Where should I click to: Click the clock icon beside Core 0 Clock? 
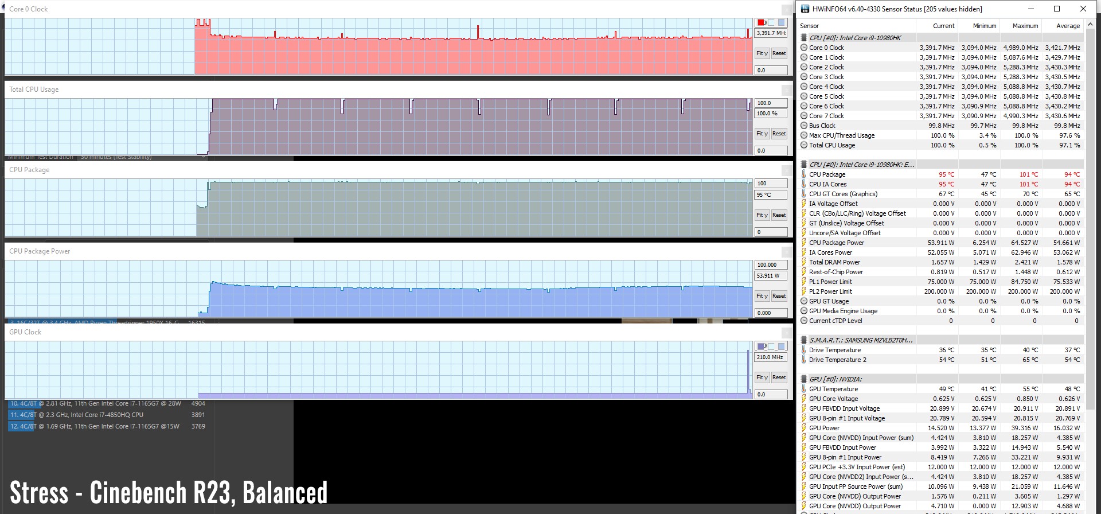(804, 48)
